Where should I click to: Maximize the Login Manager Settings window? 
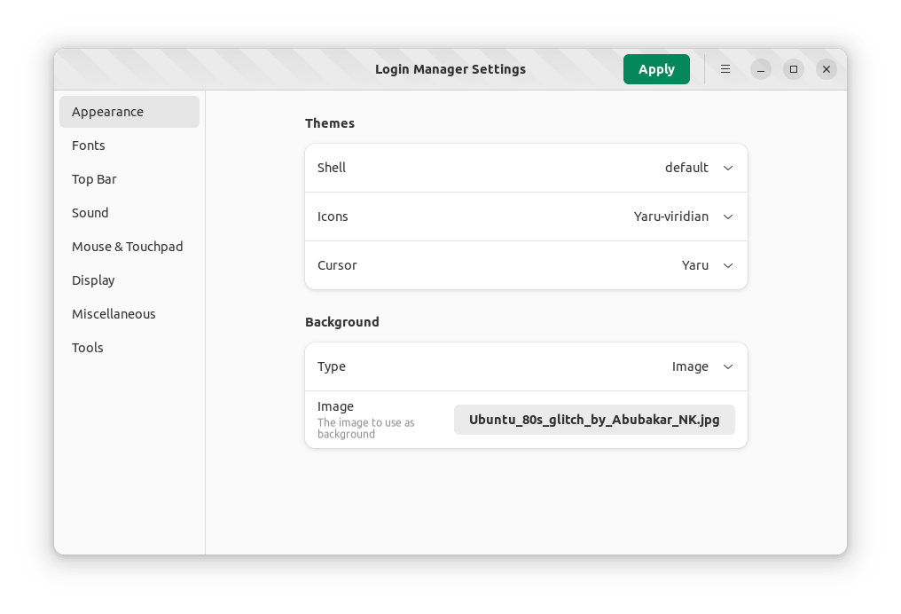[x=794, y=69]
